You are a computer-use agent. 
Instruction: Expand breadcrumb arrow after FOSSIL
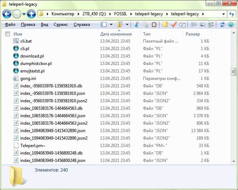[x=131, y=14]
